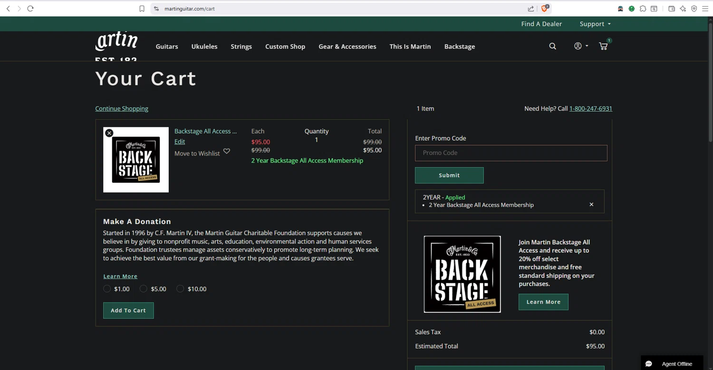713x370 pixels.
Task: Click the address bar URL
Action: click(x=190, y=9)
